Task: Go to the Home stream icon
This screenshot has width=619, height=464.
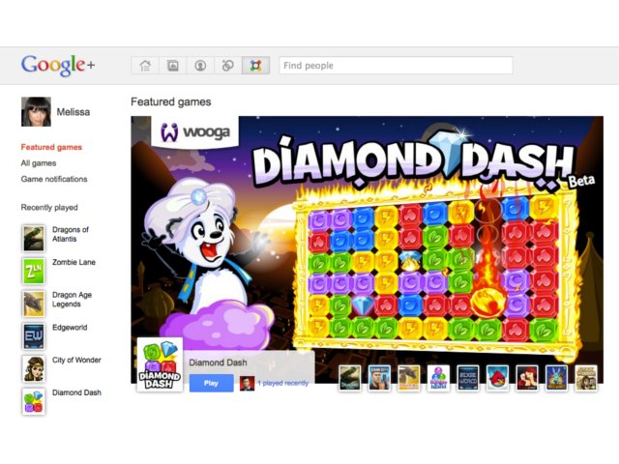Action: [x=145, y=66]
